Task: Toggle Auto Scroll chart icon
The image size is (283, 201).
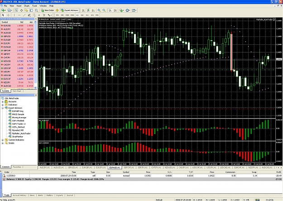Action: click(110, 10)
